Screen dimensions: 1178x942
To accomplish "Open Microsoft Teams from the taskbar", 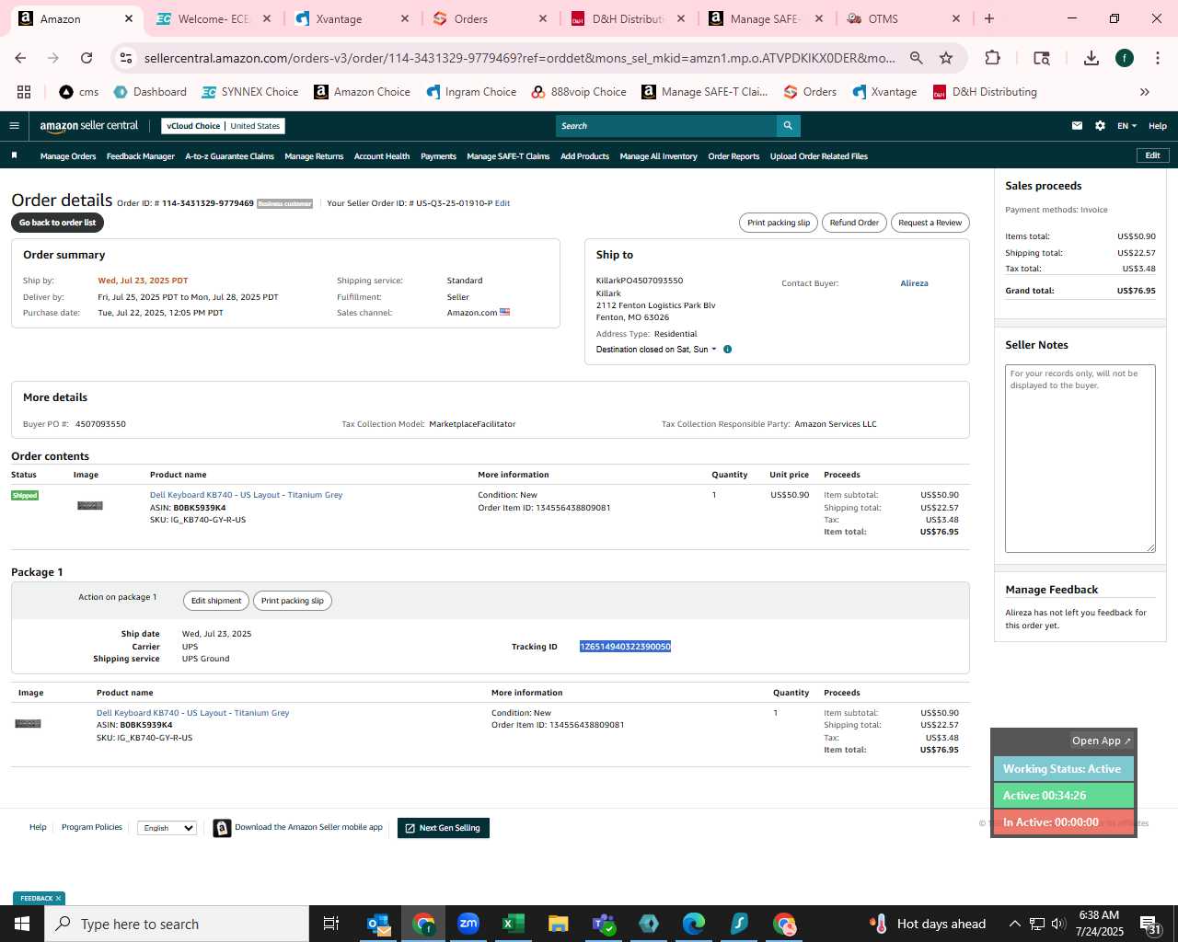I will click(604, 924).
